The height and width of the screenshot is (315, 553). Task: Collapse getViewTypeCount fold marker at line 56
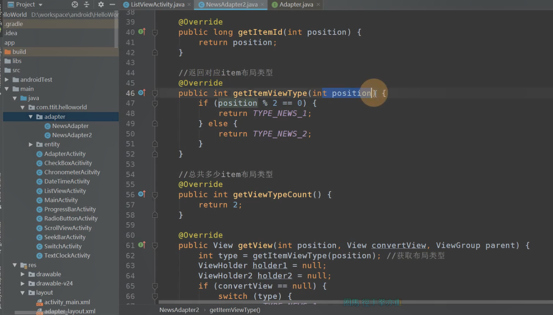tap(155, 195)
